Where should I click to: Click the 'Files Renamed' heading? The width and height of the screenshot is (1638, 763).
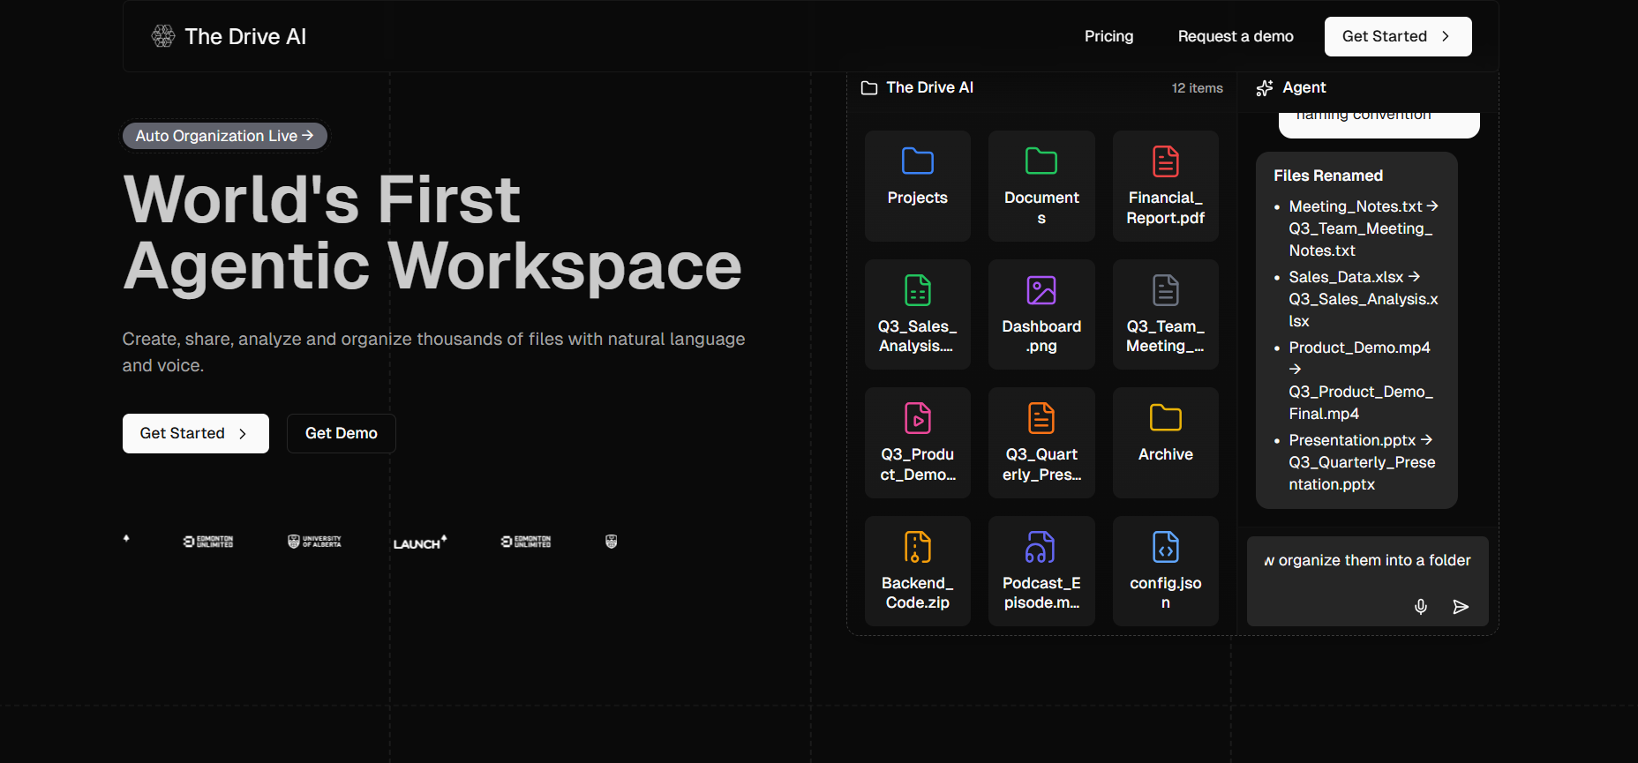click(x=1328, y=176)
